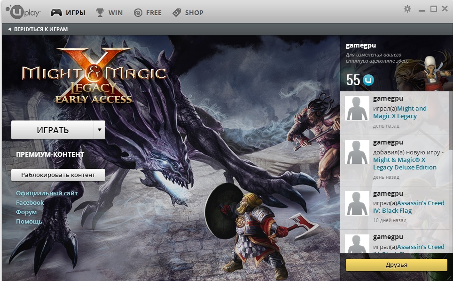Click the activity feed scrollbar

pos(450,172)
